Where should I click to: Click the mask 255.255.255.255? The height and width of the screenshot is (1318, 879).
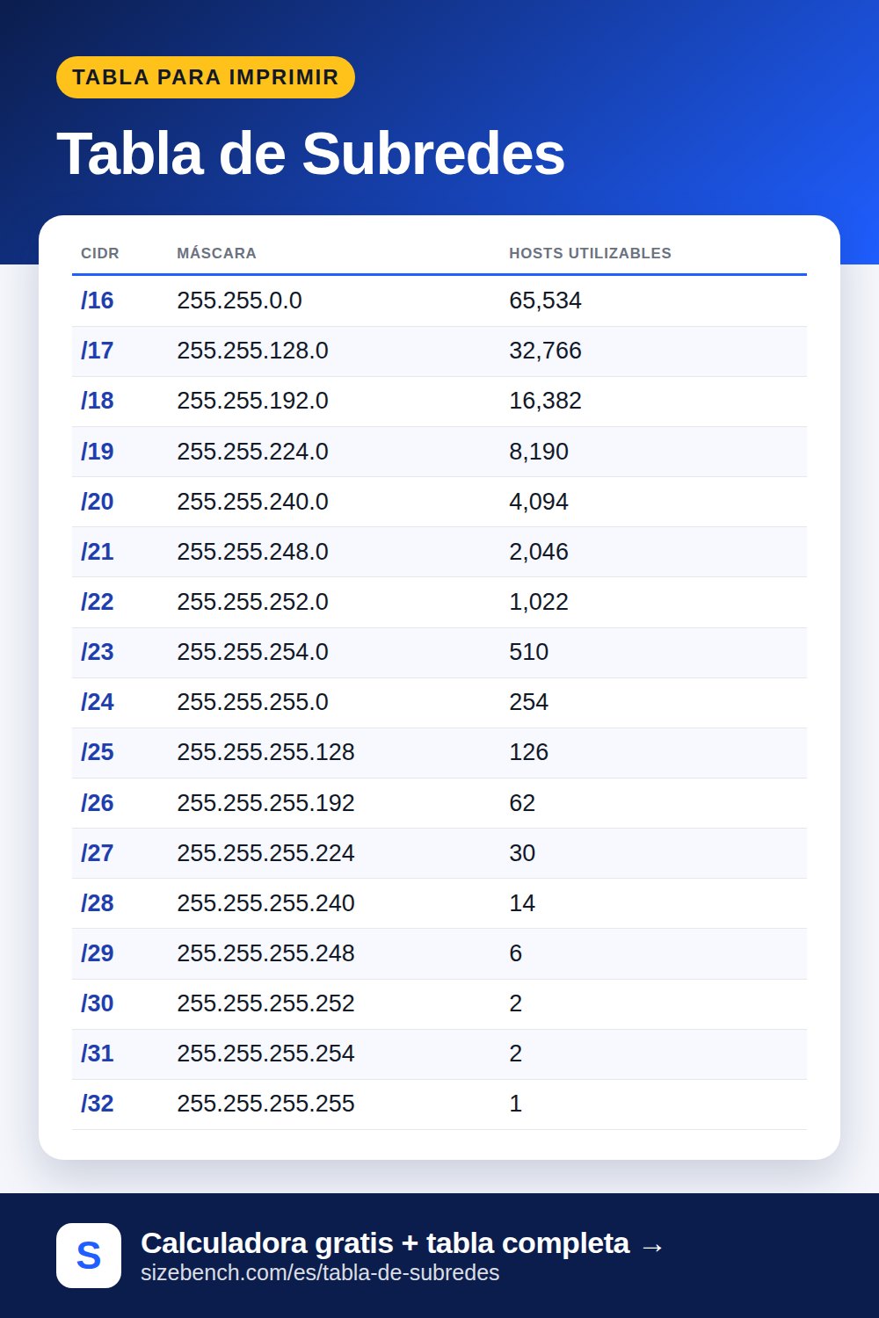[x=265, y=1104]
